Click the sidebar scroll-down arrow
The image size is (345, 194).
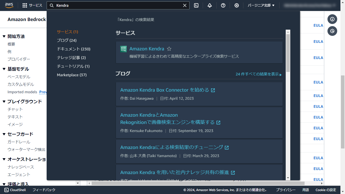pos(78,183)
